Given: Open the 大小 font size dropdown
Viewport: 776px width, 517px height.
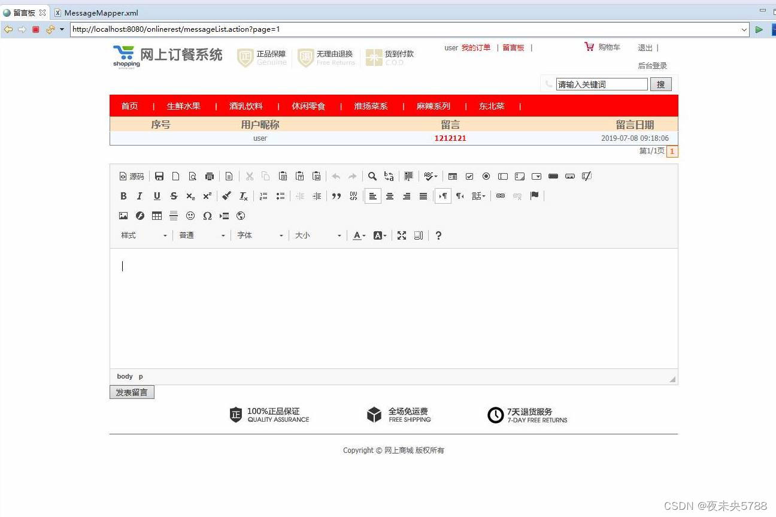Looking at the screenshot, I should pos(319,235).
